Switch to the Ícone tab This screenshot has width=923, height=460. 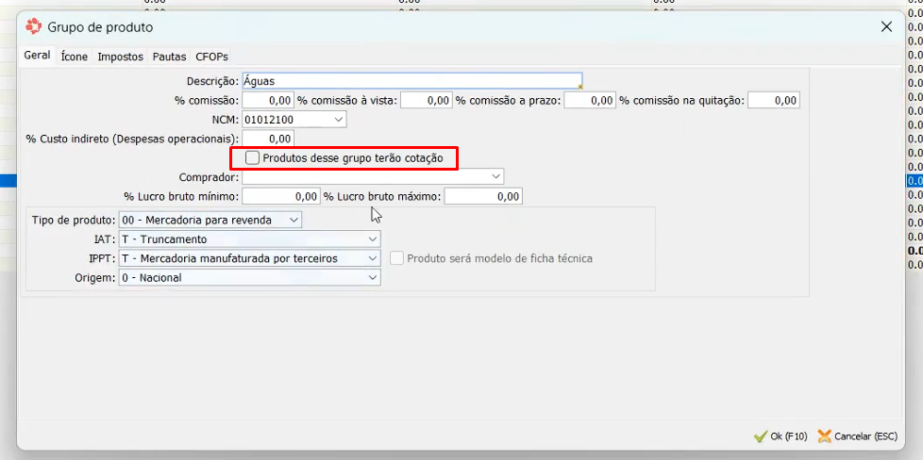74,57
